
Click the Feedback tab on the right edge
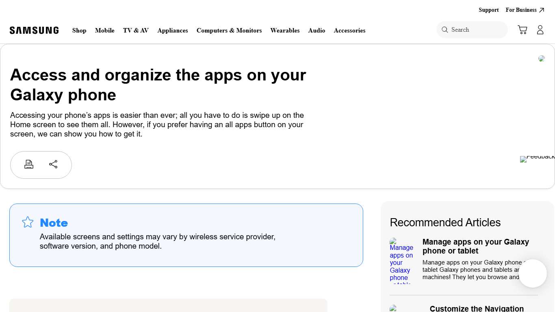point(537,159)
